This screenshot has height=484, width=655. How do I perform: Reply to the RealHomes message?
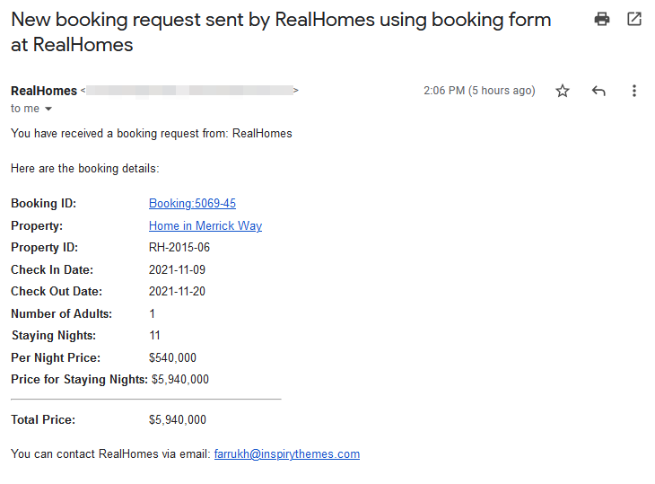pyautogui.click(x=598, y=91)
